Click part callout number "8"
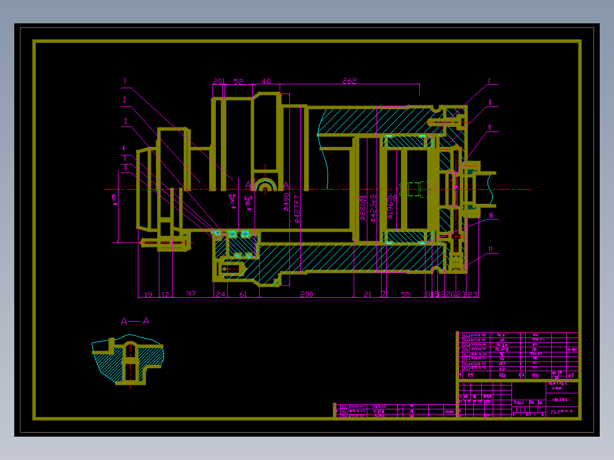Viewport: 614px width, 460px height. (x=490, y=102)
